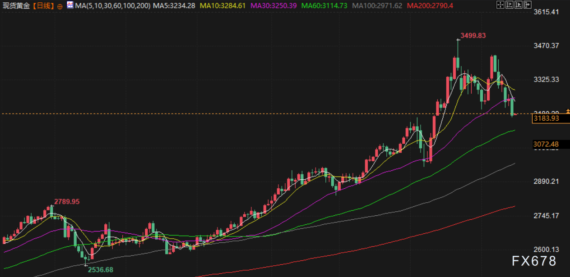570x277 pixels.
Task: Click the orange double-arrow marker on price axis
Action: (x=567, y=111)
